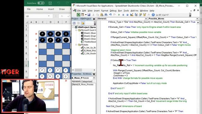Image resolution: width=202 pixels, height=114 pixels.
Task: Click the Redo arrow in the VBA toolbar
Action: [x=114, y=15]
